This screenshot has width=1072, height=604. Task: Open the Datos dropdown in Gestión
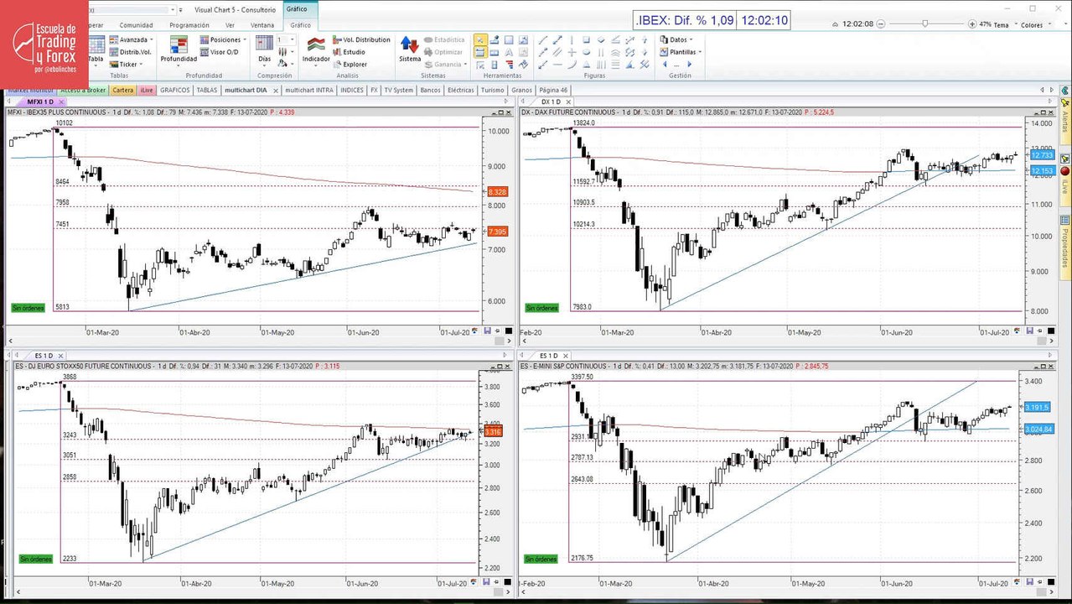676,39
